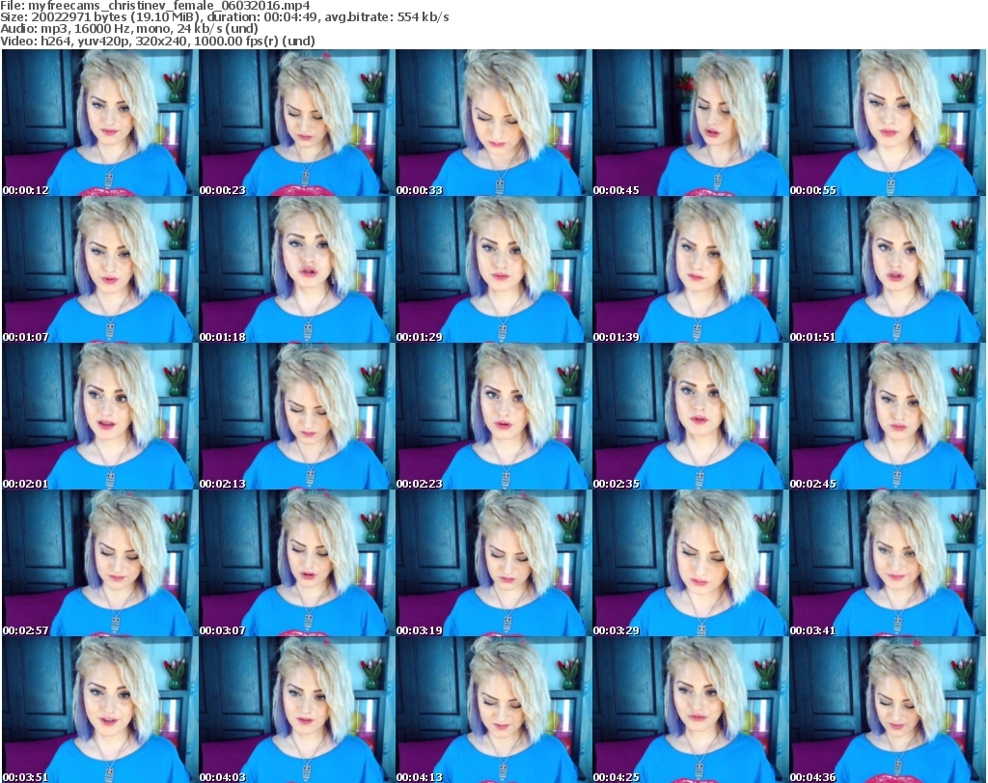Choose the thumbnail labeled 00:03:51
This screenshot has height=783, width=988.
(99, 710)
